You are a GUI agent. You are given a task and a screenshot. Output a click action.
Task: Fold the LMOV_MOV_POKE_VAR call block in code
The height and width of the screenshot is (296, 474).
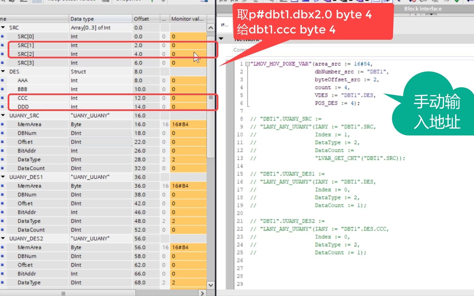pos(247,64)
